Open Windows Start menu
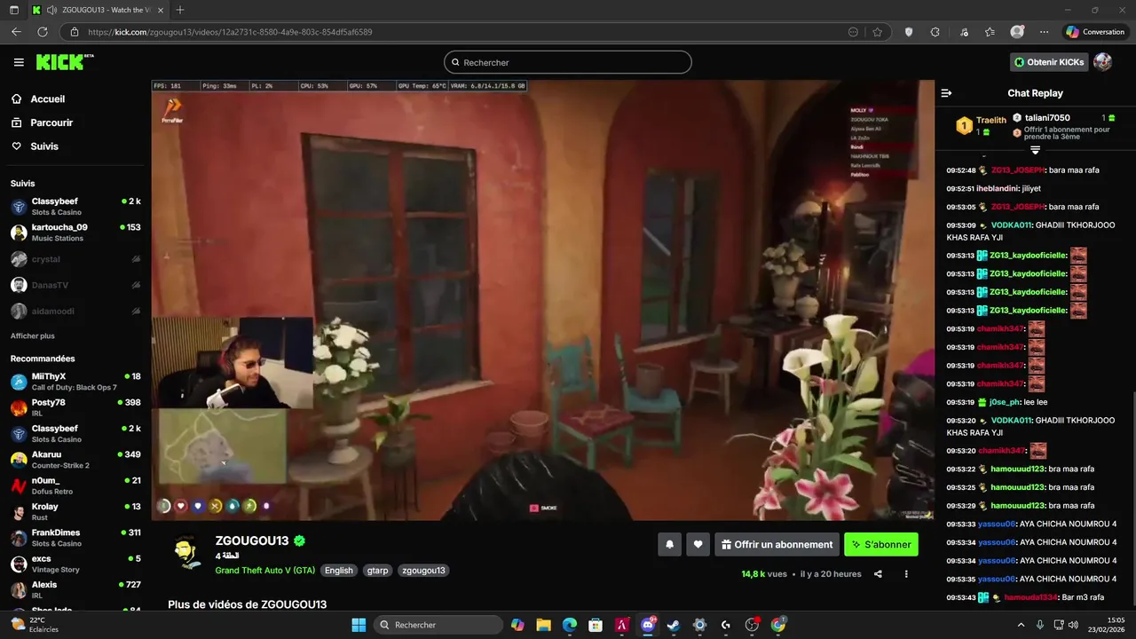The height and width of the screenshot is (639, 1136). point(359,625)
